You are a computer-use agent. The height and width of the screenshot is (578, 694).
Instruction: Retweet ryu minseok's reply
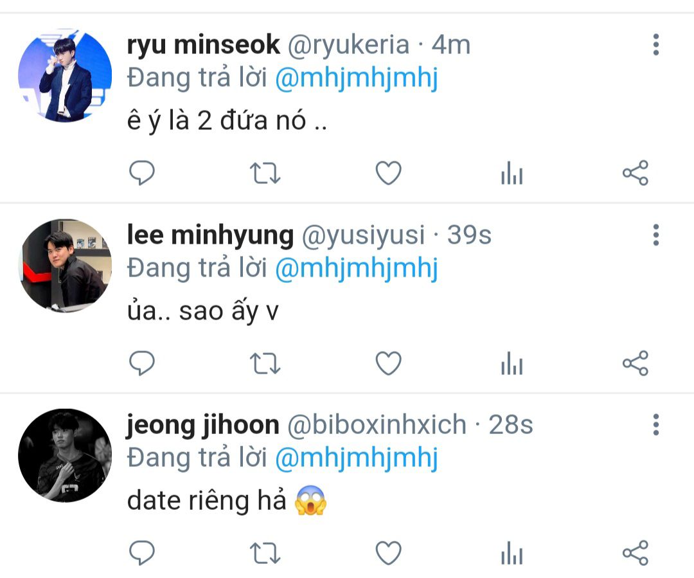265,173
